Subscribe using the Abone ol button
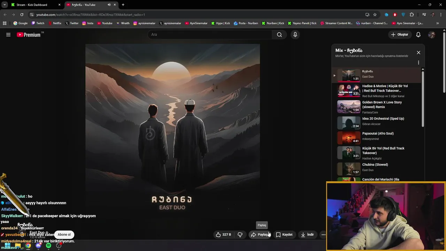Screen dimensions: 446x251 (x=64, y=235)
